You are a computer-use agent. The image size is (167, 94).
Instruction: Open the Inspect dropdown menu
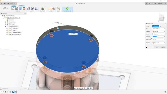point(51,11)
